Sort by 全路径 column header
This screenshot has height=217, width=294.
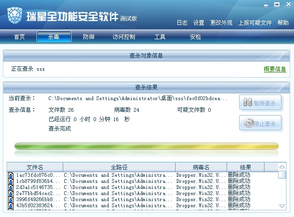coord(119,167)
